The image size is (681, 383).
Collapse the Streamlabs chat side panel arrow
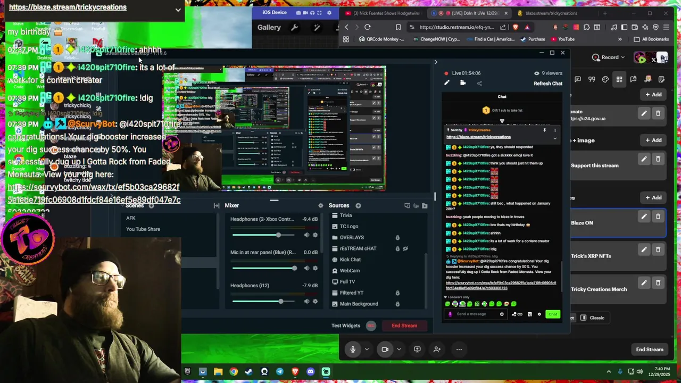(x=436, y=62)
